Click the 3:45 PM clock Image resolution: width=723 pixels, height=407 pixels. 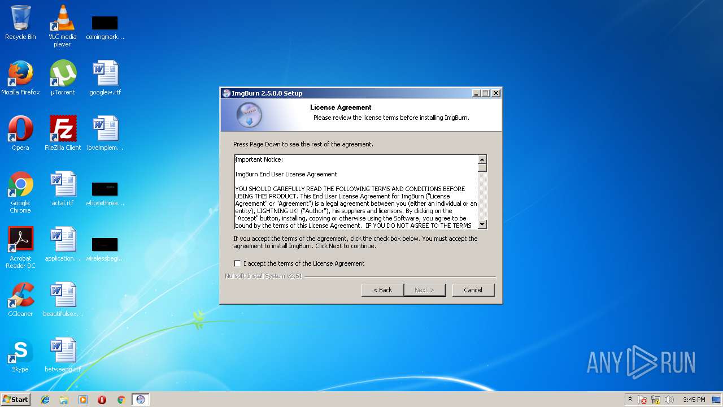tap(694, 400)
